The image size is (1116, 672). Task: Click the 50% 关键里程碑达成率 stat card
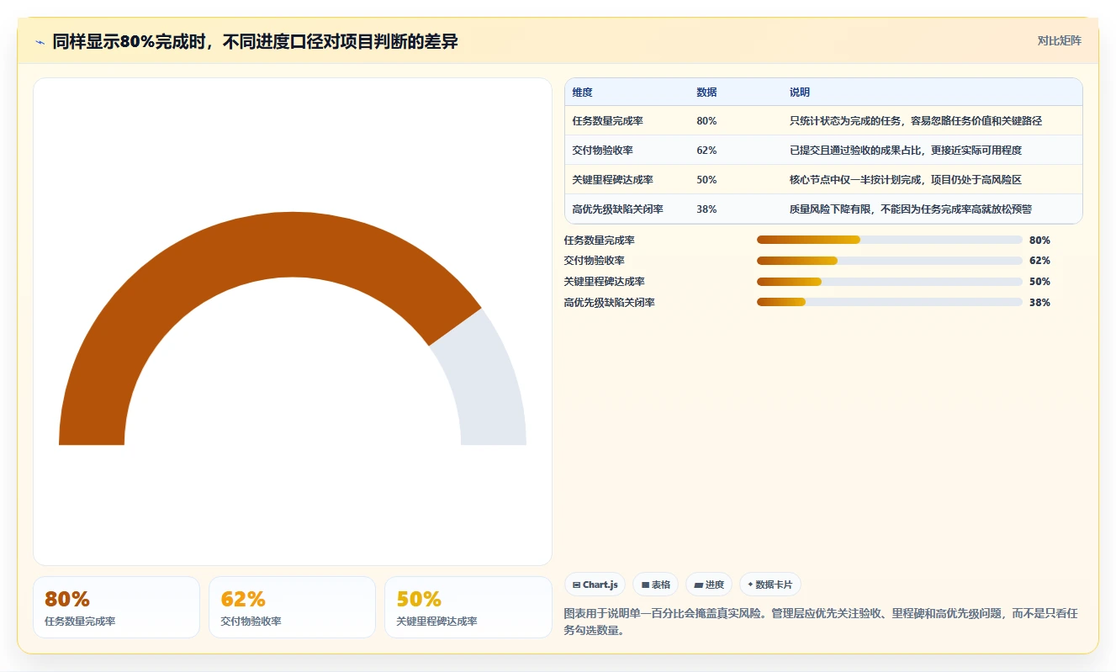click(468, 607)
